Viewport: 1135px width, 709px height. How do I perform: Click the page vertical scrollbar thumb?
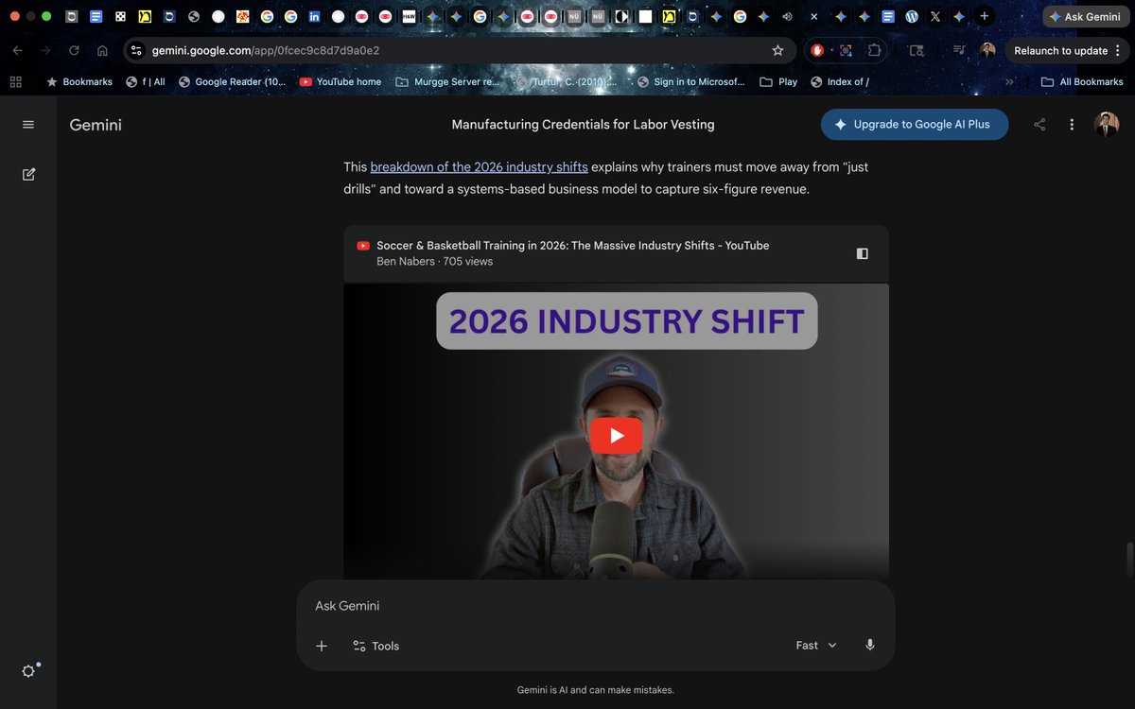1128,559
